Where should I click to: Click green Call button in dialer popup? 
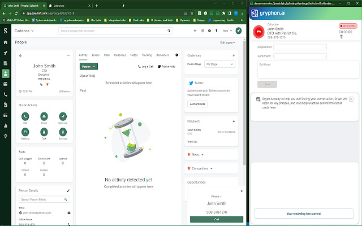coord(217,219)
